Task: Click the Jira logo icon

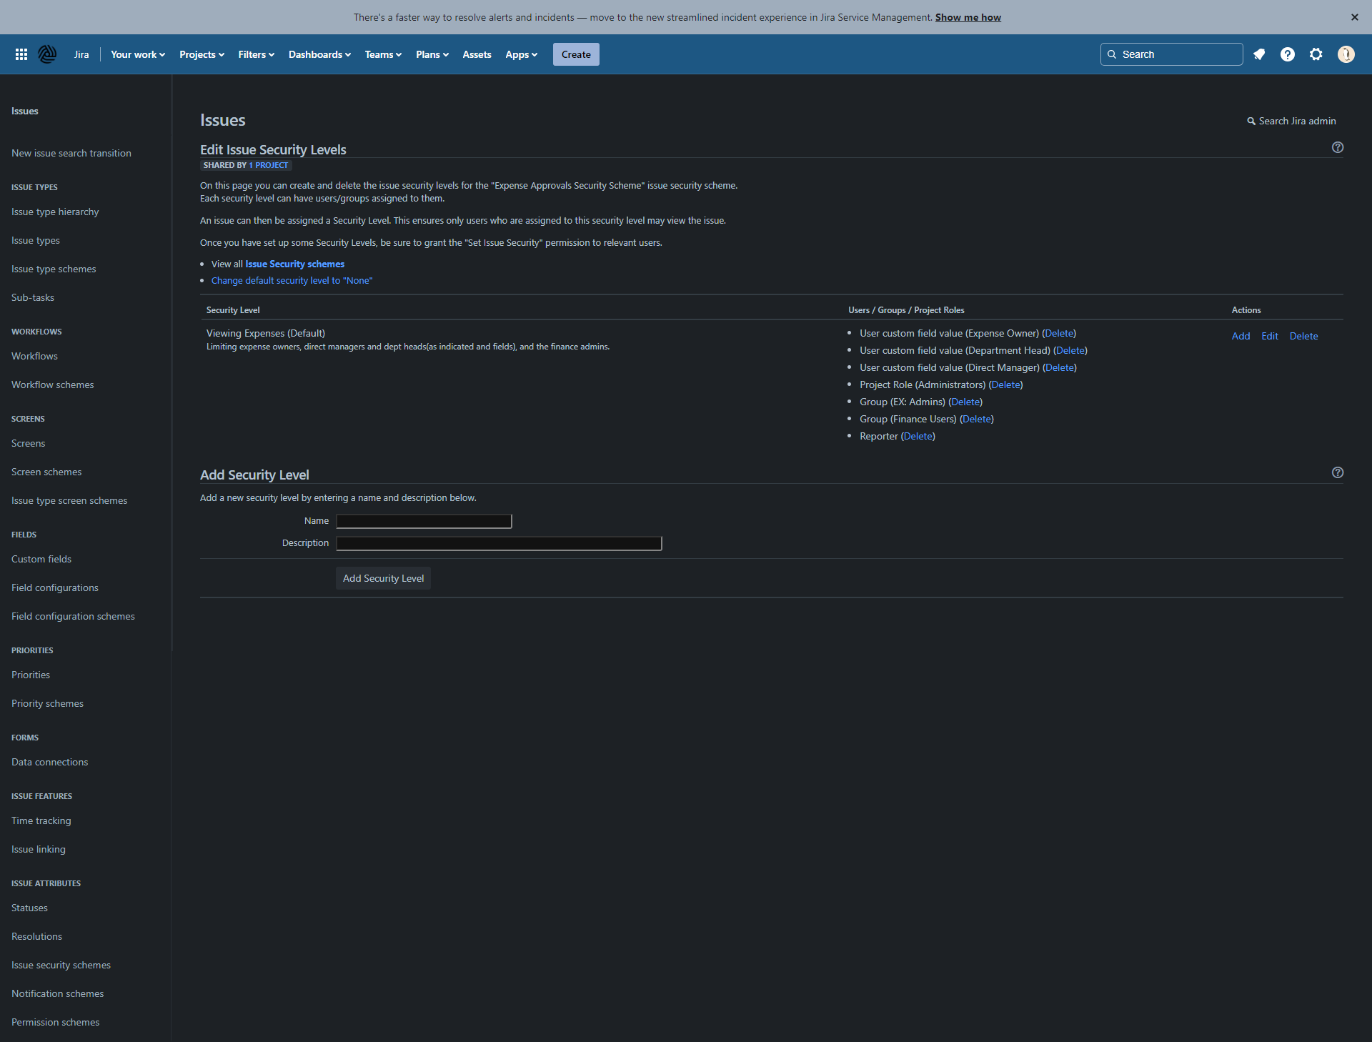Action: pyautogui.click(x=47, y=54)
